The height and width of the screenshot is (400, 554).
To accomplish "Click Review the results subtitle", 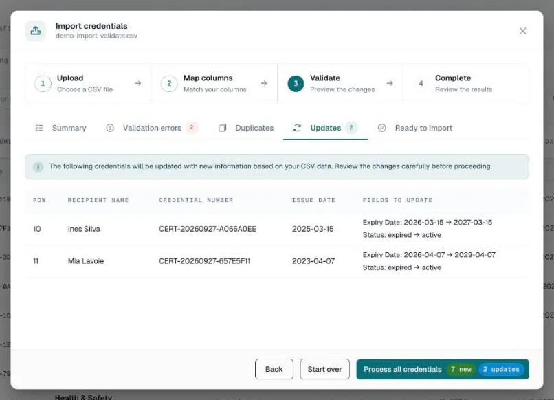I will [463, 89].
